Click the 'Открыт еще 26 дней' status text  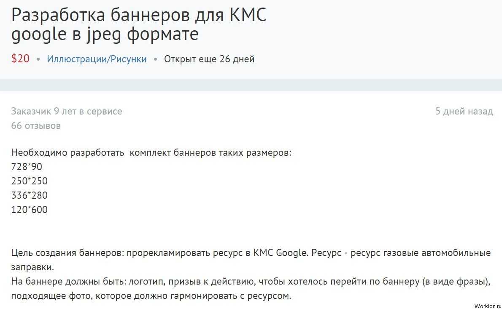209,59
